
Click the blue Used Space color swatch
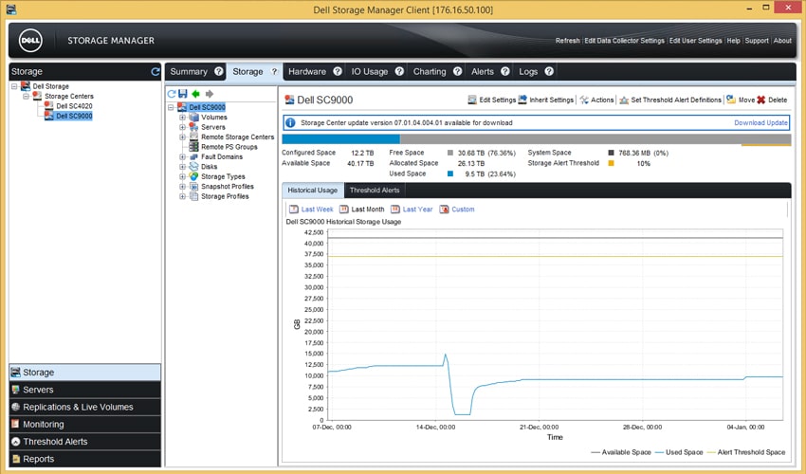(450, 173)
